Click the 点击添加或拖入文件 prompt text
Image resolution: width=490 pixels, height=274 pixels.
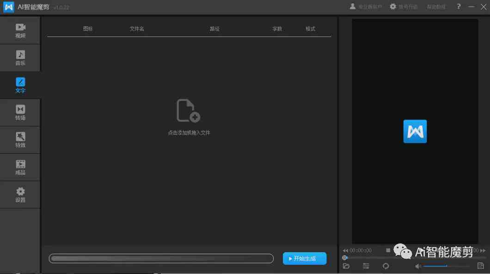click(x=189, y=133)
